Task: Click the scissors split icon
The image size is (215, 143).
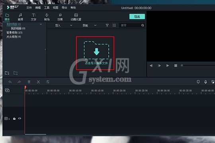Action: [38, 82]
